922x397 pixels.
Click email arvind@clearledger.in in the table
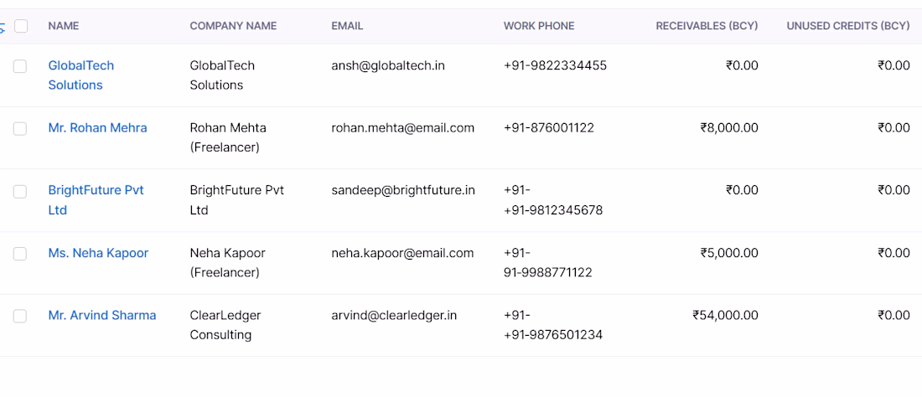pos(394,316)
